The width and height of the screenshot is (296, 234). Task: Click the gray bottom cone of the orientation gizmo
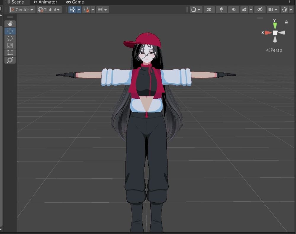[x=275, y=39]
